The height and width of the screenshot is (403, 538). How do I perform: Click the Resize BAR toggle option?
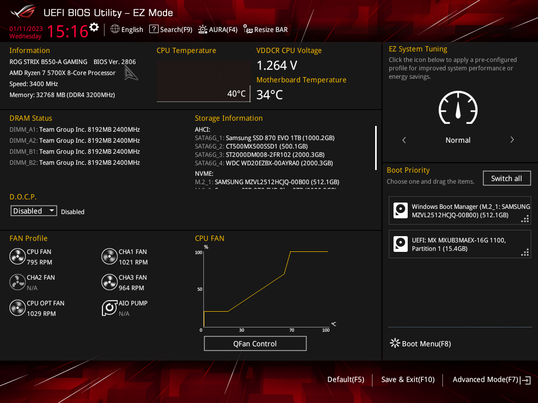point(265,29)
